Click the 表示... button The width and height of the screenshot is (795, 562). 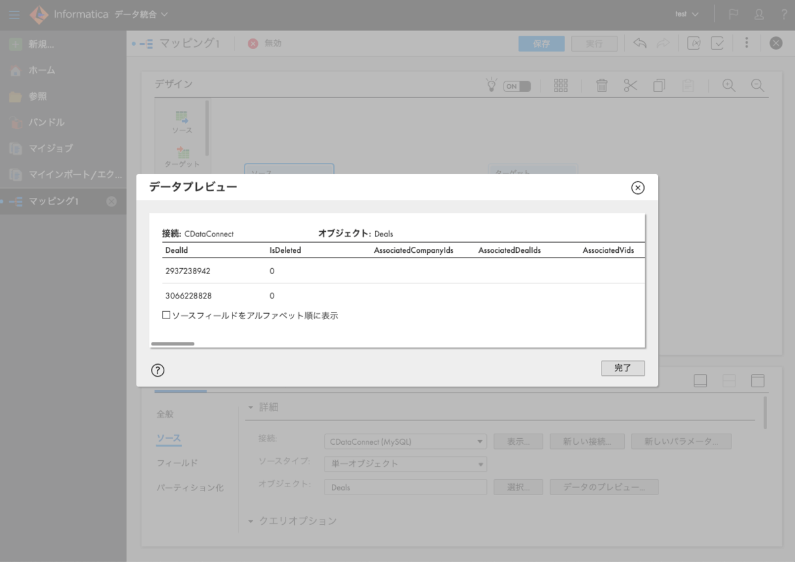pyautogui.click(x=518, y=442)
